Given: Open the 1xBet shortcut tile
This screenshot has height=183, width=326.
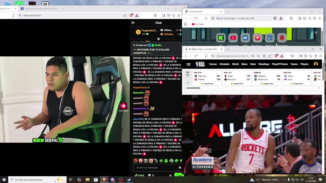Looking at the screenshot, I should pos(245,38).
